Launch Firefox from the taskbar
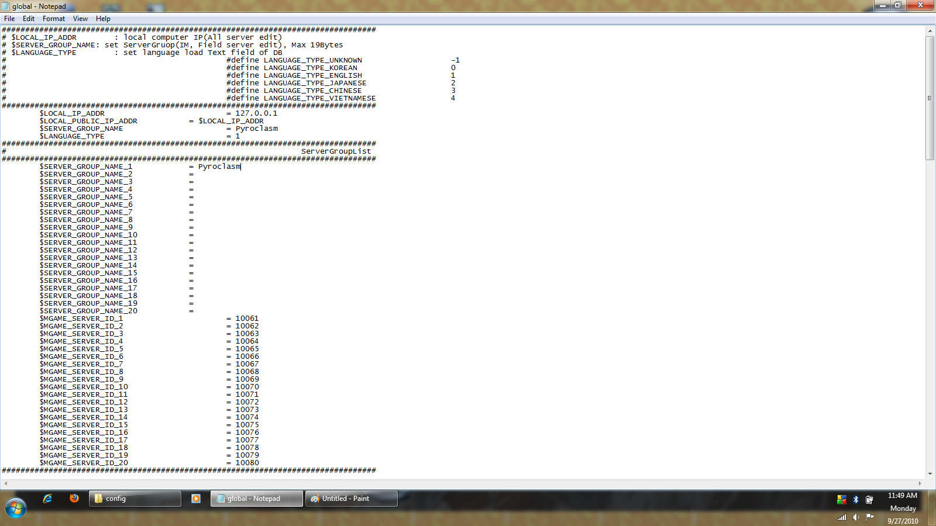Viewport: 936px width, 526px height. tap(74, 499)
